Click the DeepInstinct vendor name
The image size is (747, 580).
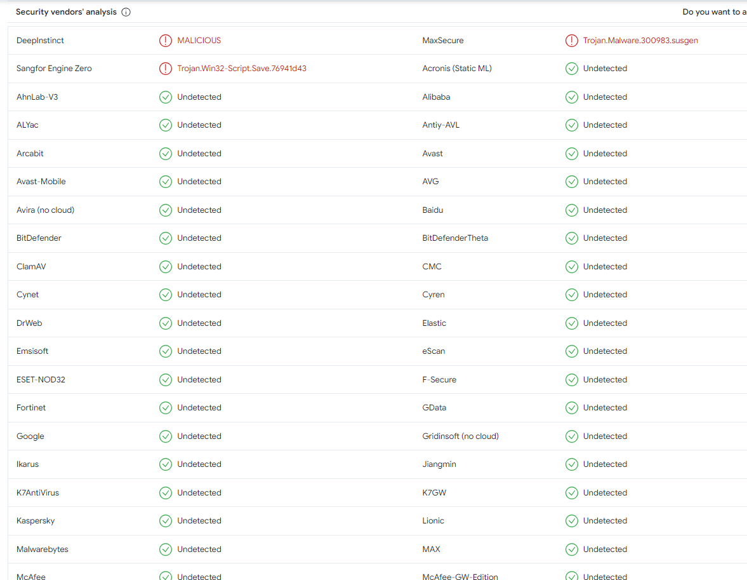coord(40,41)
